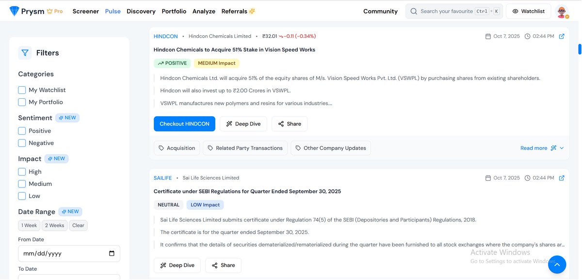Click the calendar icon in From Date field

(112, 253)
